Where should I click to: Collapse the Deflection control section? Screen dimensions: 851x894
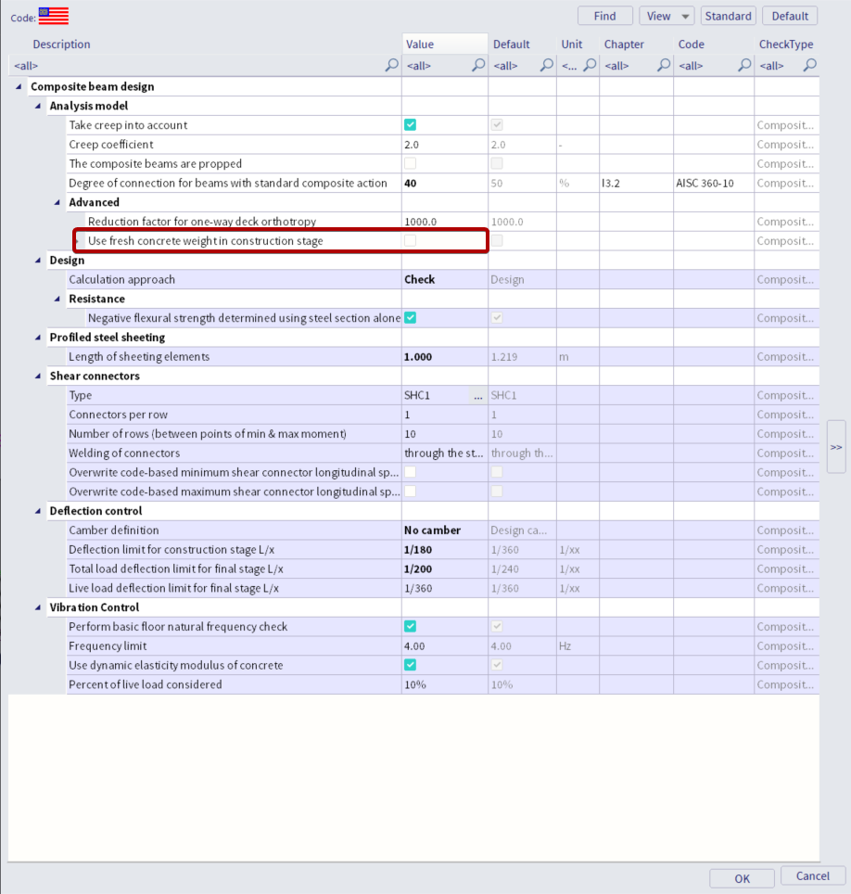click(38, 512)
